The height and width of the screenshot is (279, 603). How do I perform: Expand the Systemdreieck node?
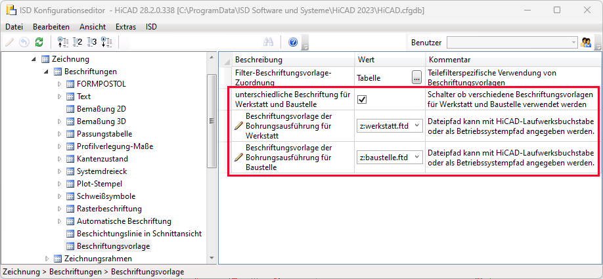click(x=59, y=171)
